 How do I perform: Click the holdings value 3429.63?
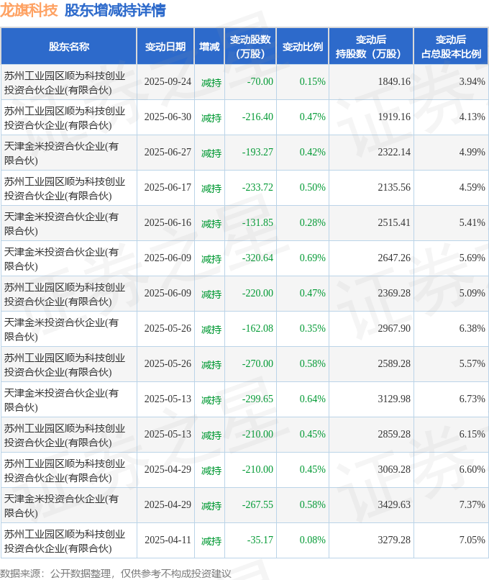394,505
